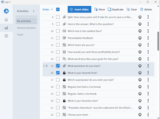Click the Q&A icon on row 8

coord(64,17)
